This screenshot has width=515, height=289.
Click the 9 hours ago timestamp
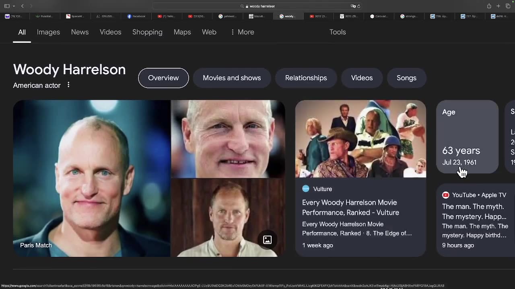[x=458, y=245]
